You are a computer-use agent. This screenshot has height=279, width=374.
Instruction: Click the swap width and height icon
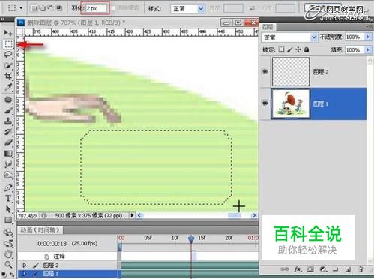tap(252, 8)
